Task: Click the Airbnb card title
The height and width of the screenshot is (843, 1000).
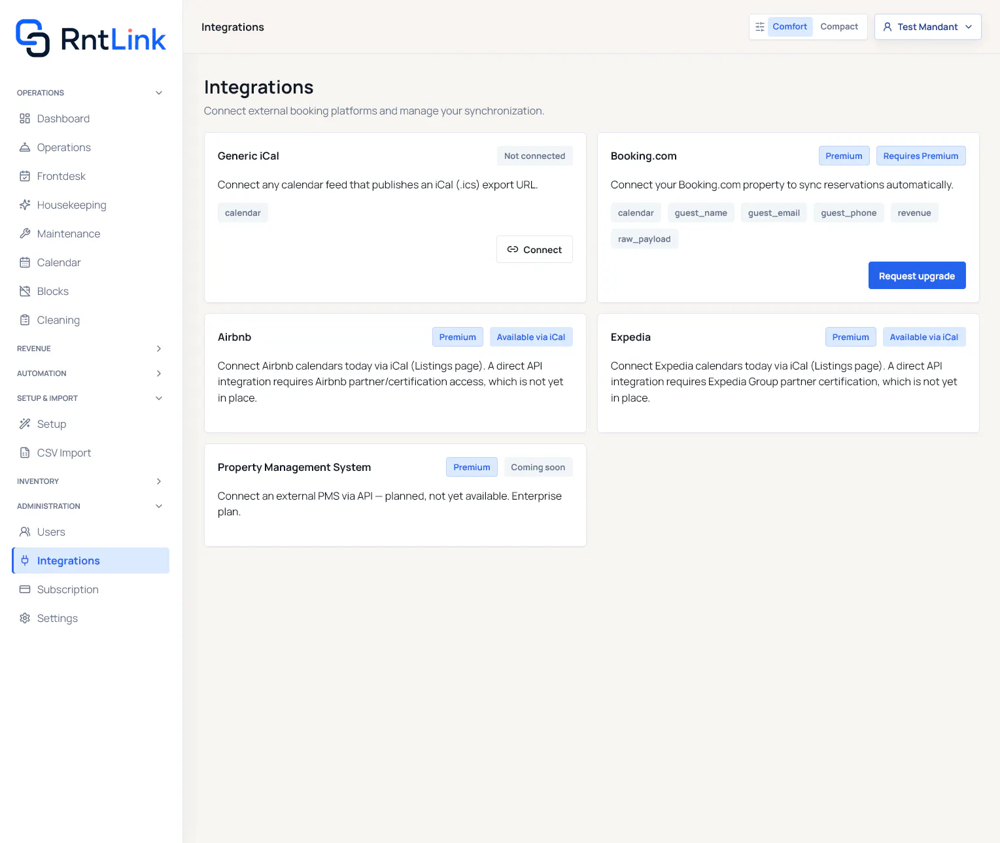Action: click(235, 337)
